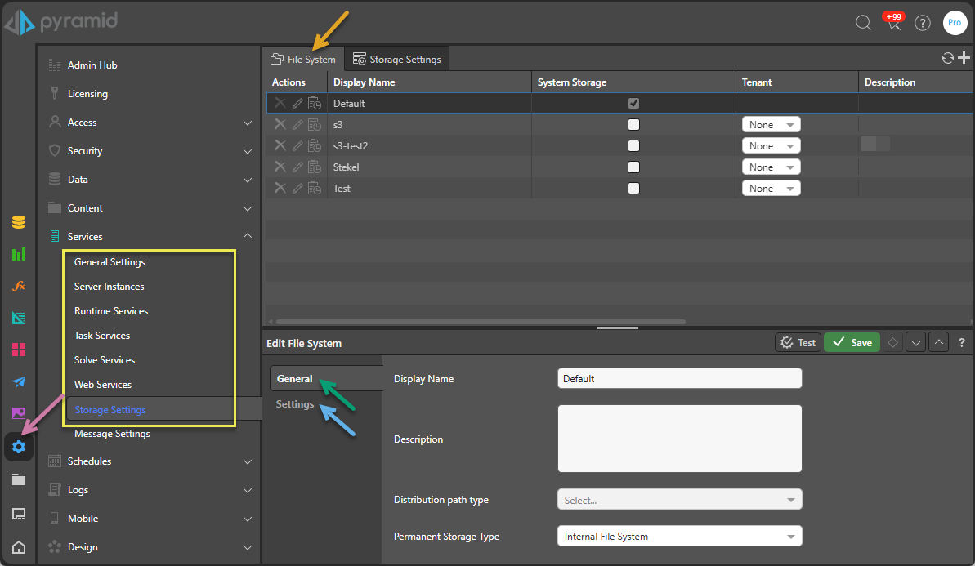The height and width of the screenshot is (566, 975).
Task: Toggle System Storage checkbox for Stekel
Action: point(633,167)
